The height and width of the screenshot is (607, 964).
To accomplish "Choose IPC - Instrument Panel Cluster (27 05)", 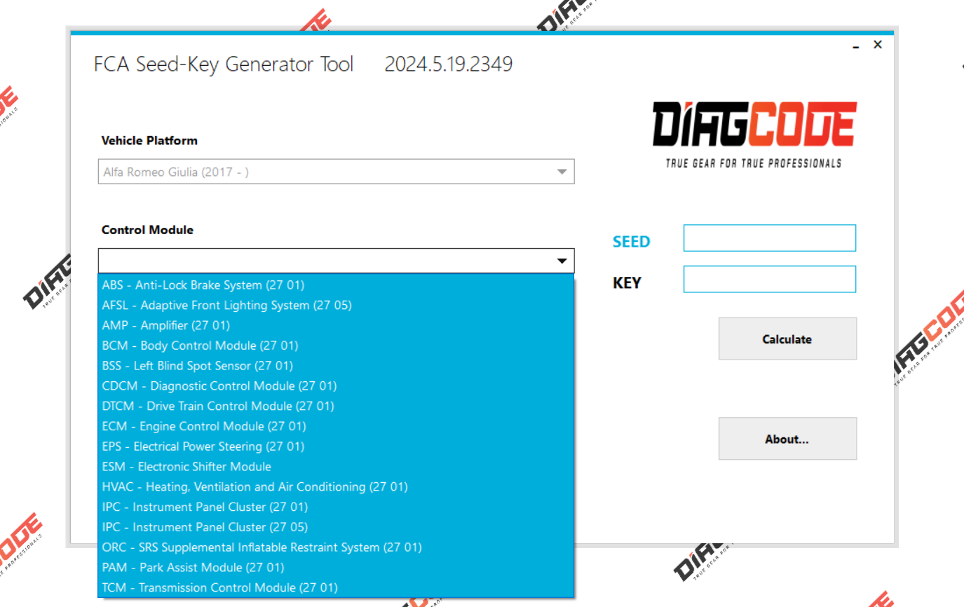I will click(336, 527).
